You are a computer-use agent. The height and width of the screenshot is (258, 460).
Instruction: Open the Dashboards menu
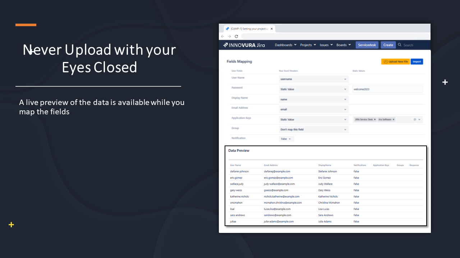(285, 45)
